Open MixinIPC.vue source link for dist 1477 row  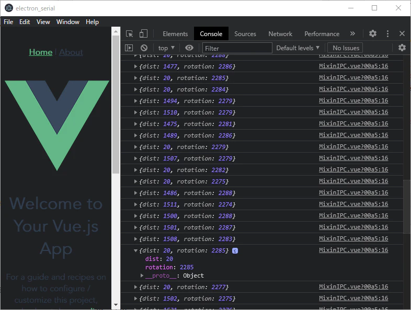pos(353,66)
